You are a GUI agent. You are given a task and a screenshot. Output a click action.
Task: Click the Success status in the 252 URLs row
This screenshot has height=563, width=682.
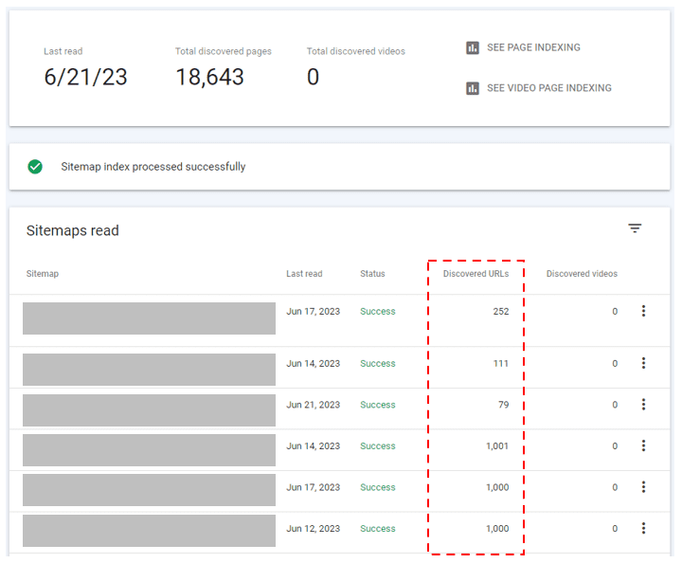378,311
